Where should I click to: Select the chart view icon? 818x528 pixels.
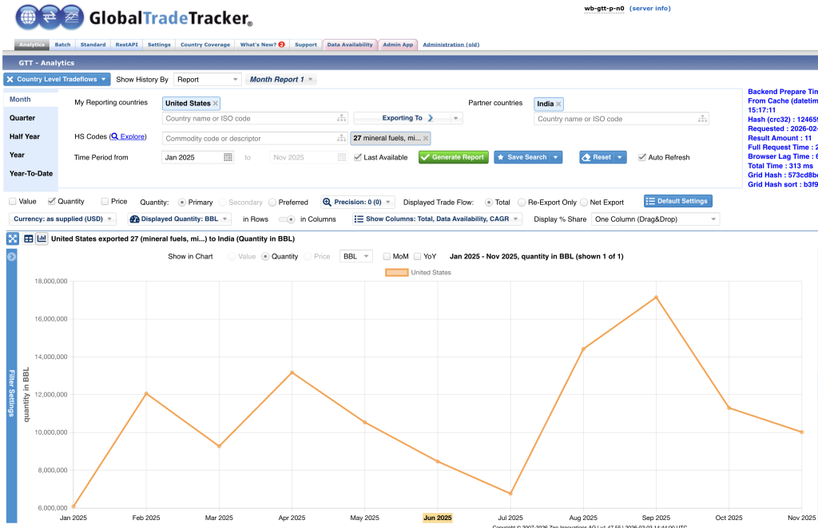coord(42,238)
